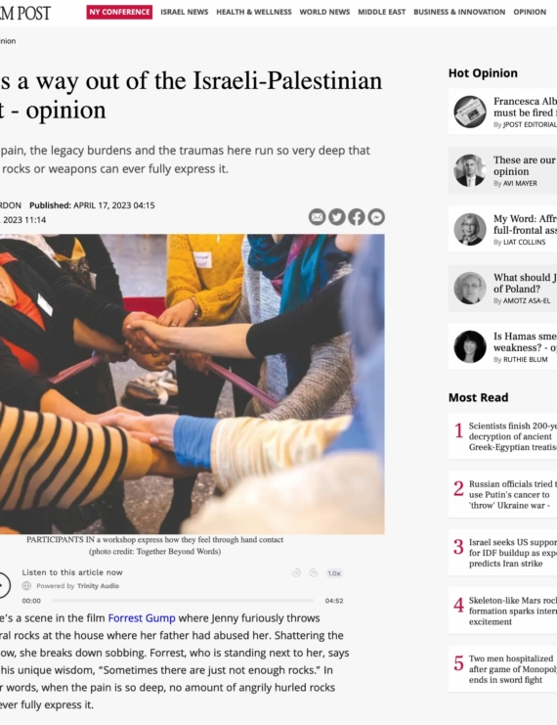557x725 pixels.
Task: Share via Messenger icon
Action: pyautogui.click(x=376, y=217)
